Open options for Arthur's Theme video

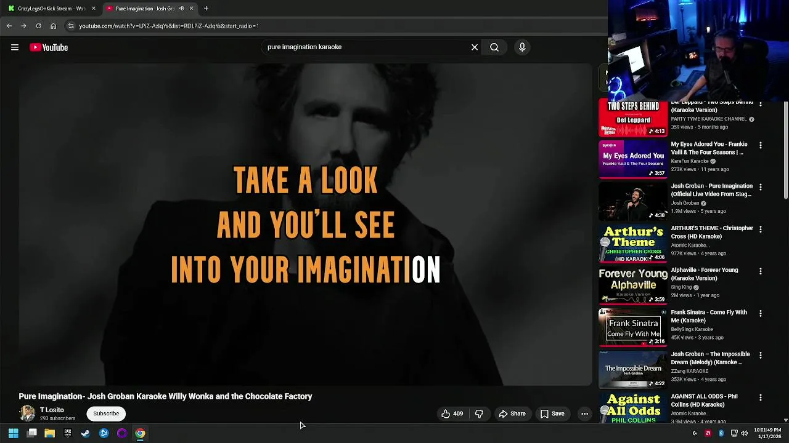coord(761,229)
